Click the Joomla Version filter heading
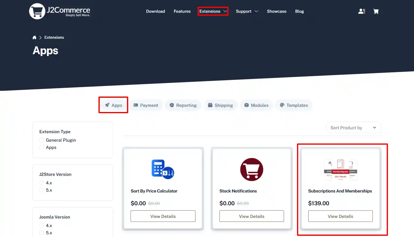Image resolution: width=414 pixels, height=237 pixels. [55, 217]
